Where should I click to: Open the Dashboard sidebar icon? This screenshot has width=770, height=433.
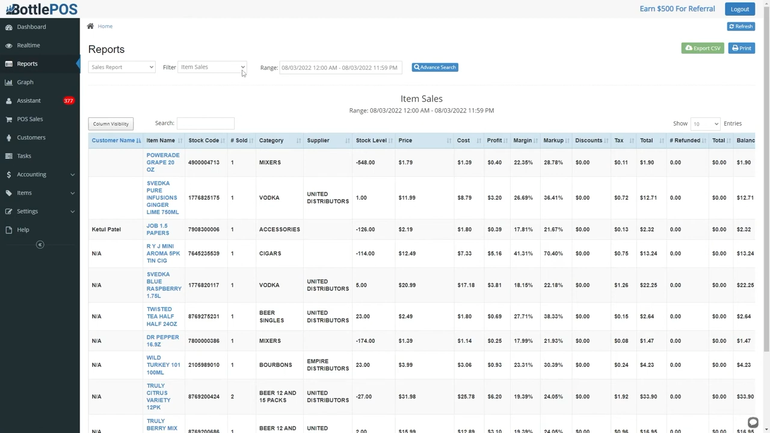point(8,27)
